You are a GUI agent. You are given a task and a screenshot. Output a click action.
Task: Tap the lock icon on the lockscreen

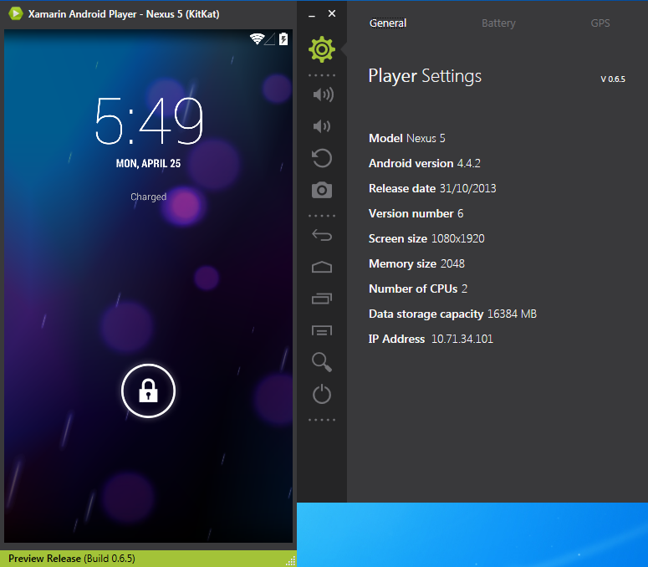point(148,391)
